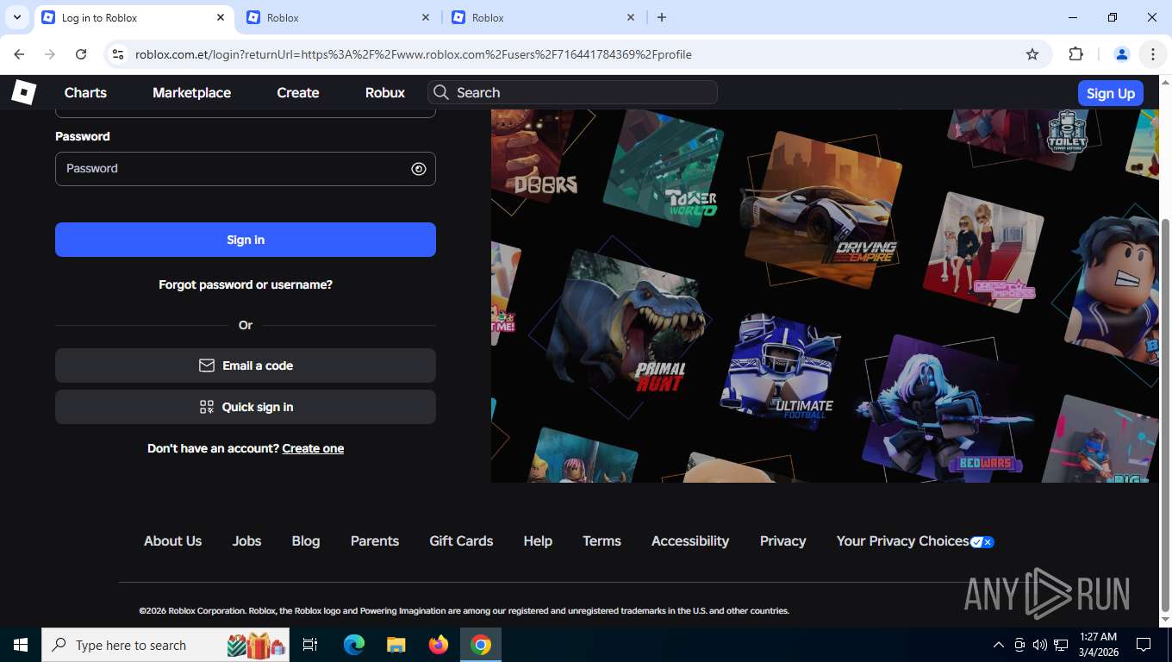Open the Robux menu item
This screenshot has height=662, width=1172.
click(x=385, y=93)
